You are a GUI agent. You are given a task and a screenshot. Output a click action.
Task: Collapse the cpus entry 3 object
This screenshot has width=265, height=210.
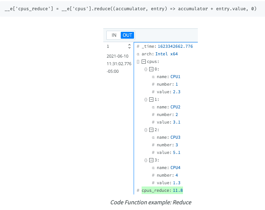[151, 160]
